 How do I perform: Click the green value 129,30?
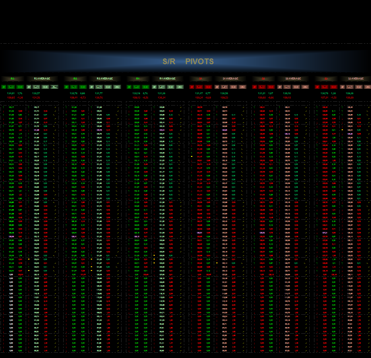350,93
